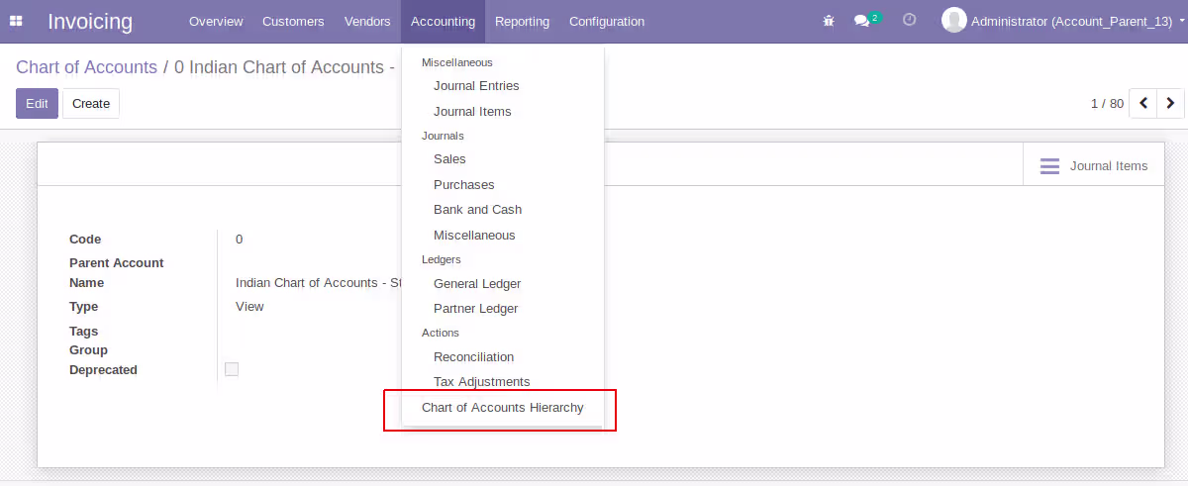Go to next record arrow
This screenshot has height=486, width=1188.
[1171, 103]
